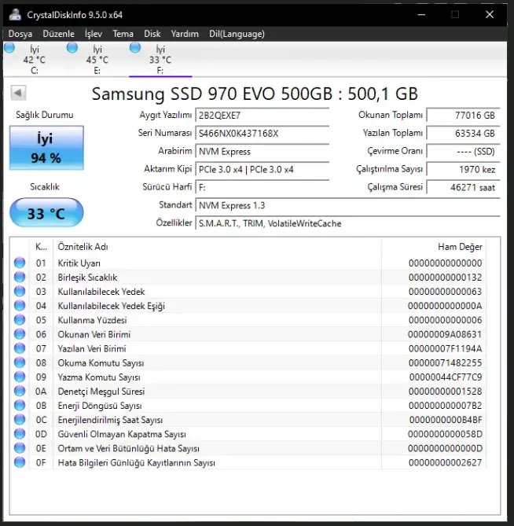The height and width of the screenshot is (526, 514).
Task: Click the serial number field S466NX0K437168X
Action: (263, 134)
